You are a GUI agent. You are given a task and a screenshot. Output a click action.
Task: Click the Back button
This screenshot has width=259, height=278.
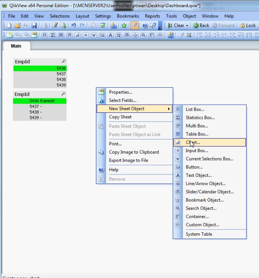tap(201, 26)
